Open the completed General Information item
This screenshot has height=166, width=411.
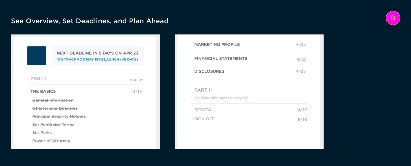(x=53, y=100)
